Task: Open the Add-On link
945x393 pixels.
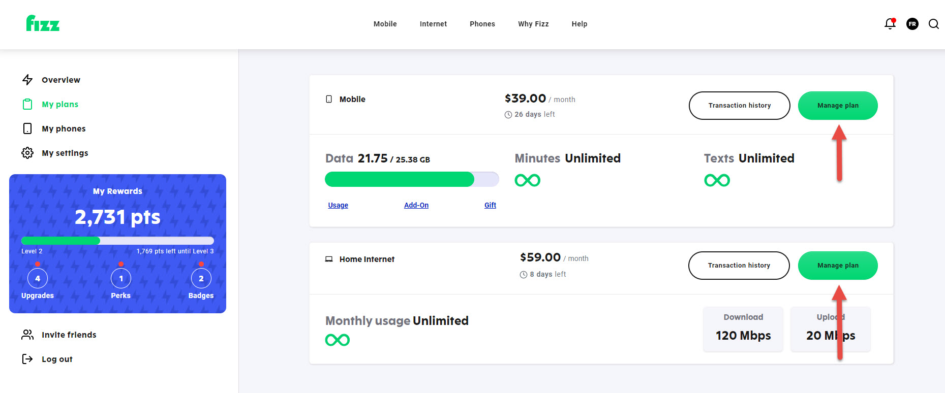Action: click(416, 205)
